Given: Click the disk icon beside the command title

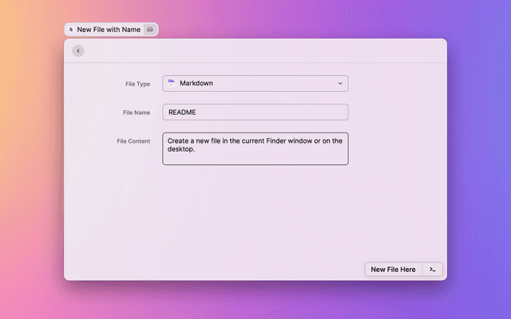Looking at the screenshot, I should point(150,30).
